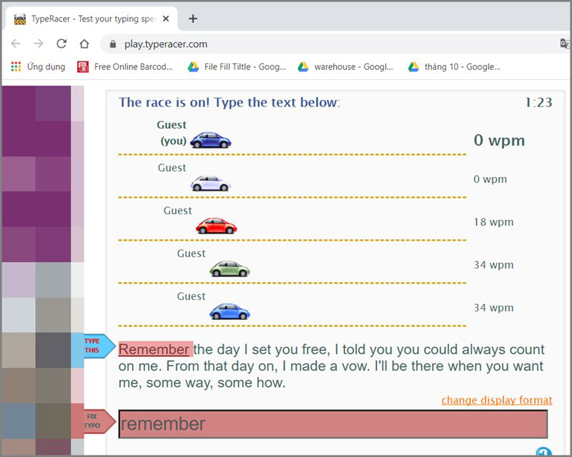This screenshot has height=457, width=572.
Task: Click your dark blue race car
Action: pos(210,140)
